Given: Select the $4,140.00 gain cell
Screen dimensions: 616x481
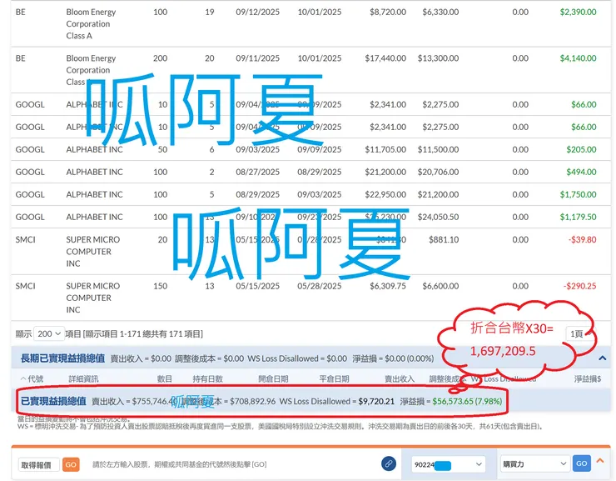Looking at the screenshot, I should point(578,58).
